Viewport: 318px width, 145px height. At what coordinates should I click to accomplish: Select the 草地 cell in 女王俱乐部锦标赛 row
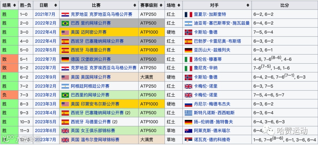point(174,131)
